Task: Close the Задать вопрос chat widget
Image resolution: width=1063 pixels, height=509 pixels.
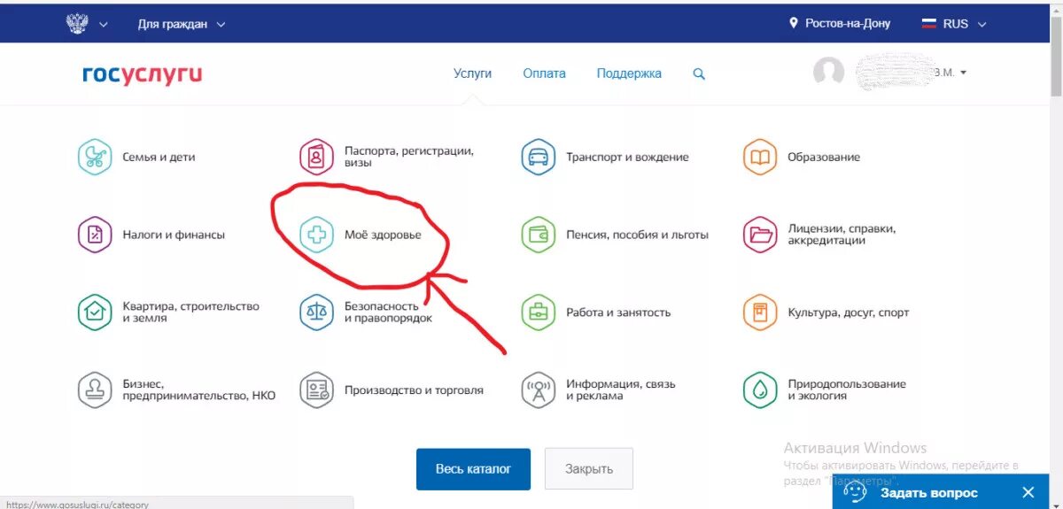Action: click(x=1028, y=492)
